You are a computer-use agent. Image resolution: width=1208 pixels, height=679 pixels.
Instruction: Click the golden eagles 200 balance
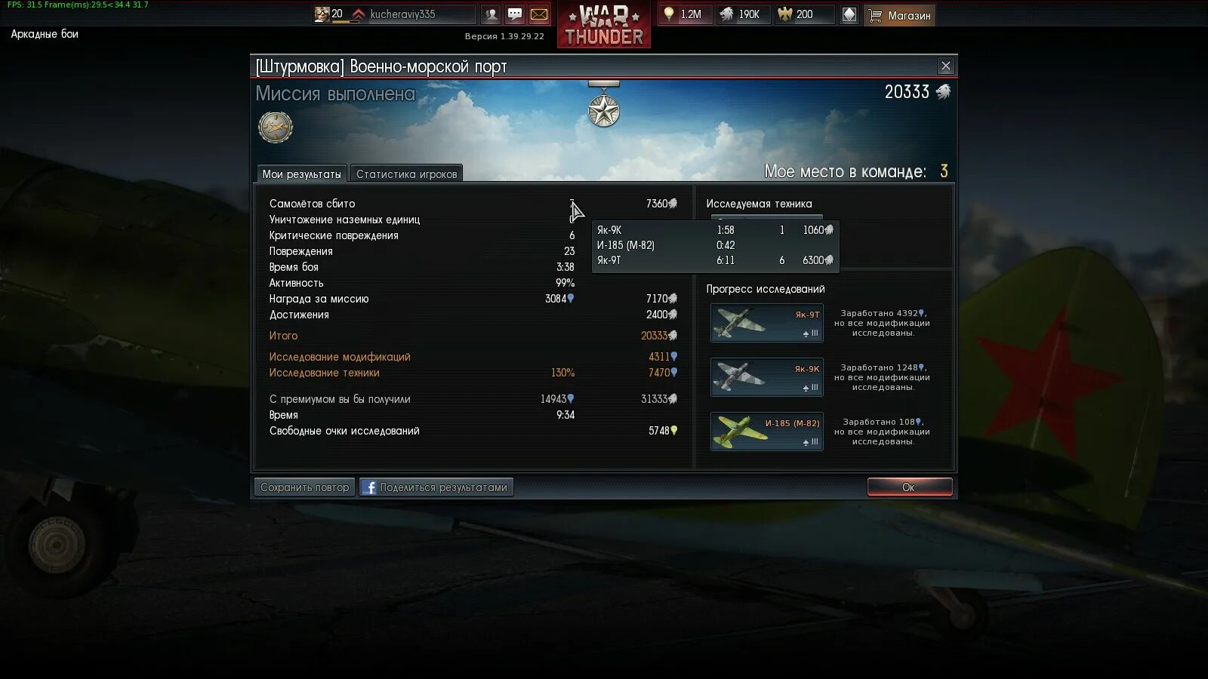805,14
